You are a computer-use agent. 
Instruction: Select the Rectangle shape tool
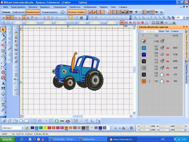pos(27,121)
